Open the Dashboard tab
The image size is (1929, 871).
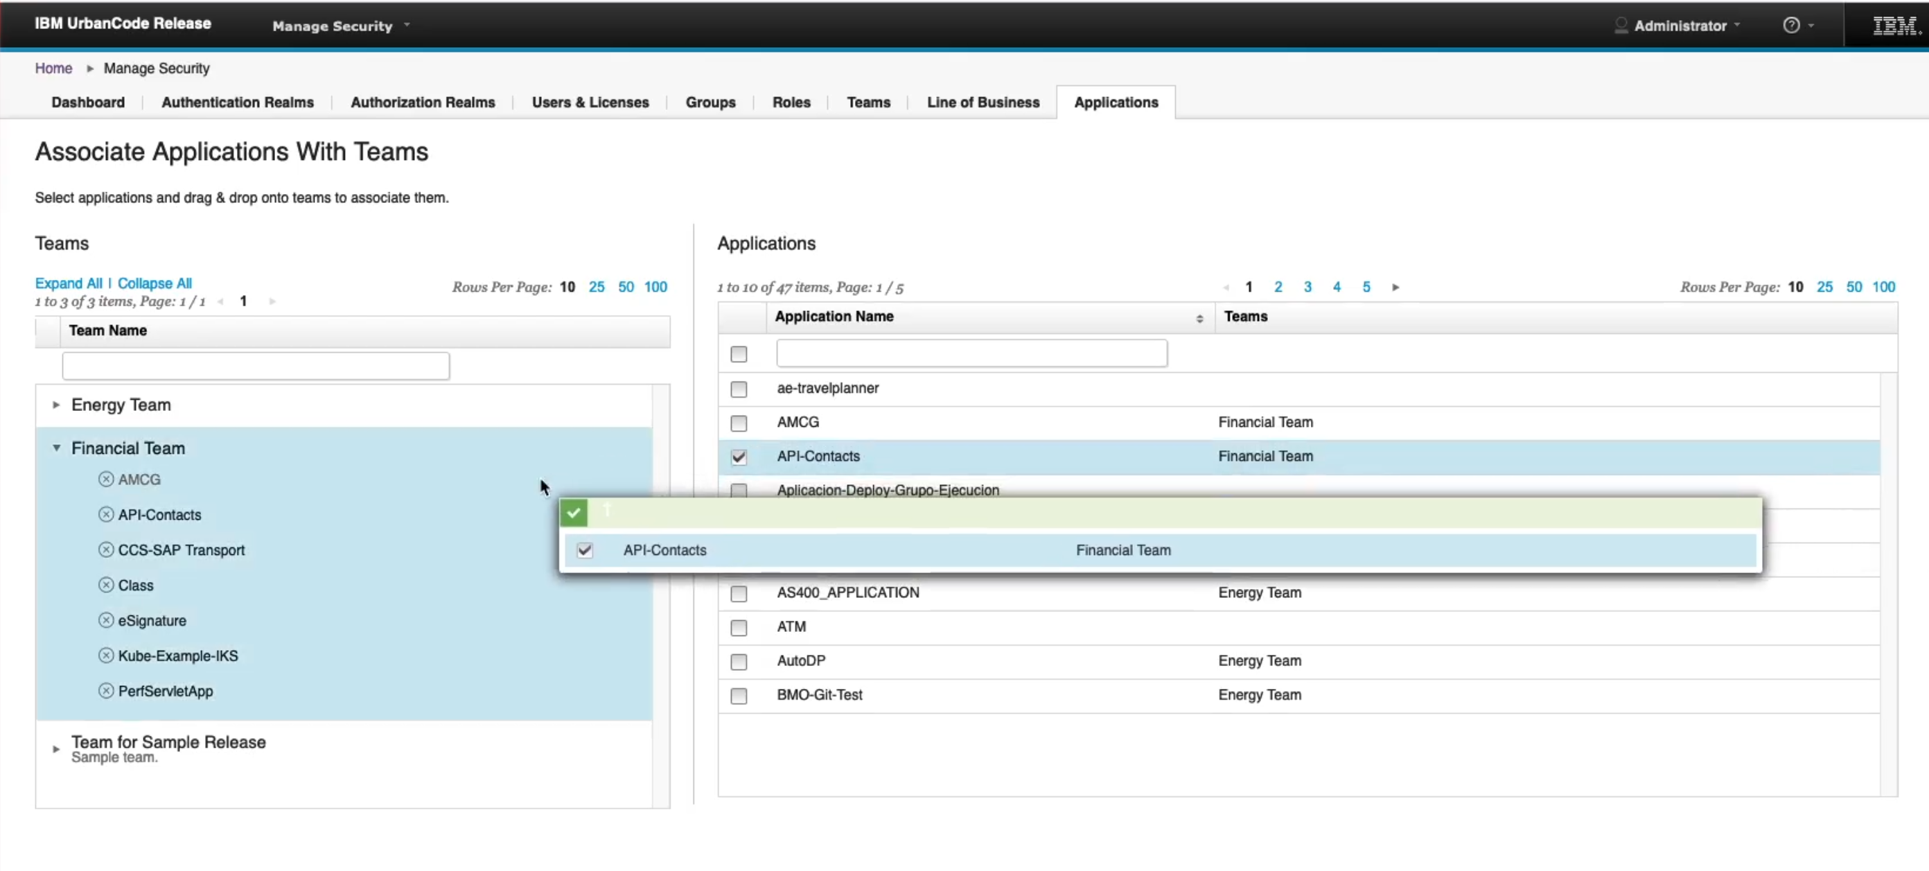87,102
